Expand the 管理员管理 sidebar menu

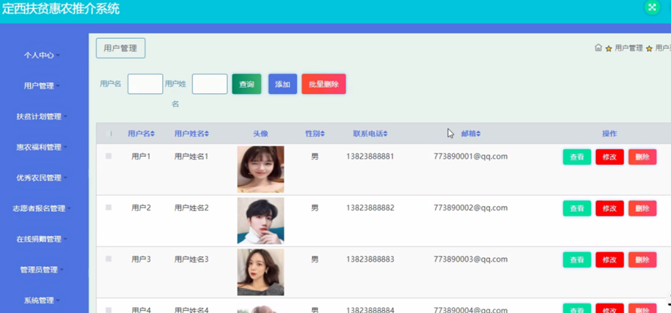click(x=42, y=270)
